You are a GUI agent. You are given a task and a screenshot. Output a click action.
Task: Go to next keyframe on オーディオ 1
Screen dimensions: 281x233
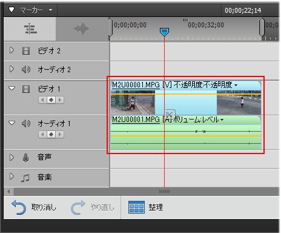coord(60,134)
